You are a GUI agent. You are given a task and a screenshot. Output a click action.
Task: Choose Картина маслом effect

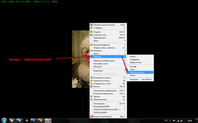(x=140, y=72)
